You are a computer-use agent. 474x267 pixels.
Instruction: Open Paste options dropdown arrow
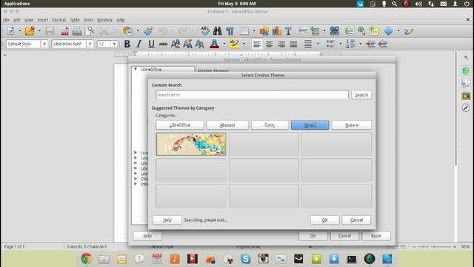point(138,31)
